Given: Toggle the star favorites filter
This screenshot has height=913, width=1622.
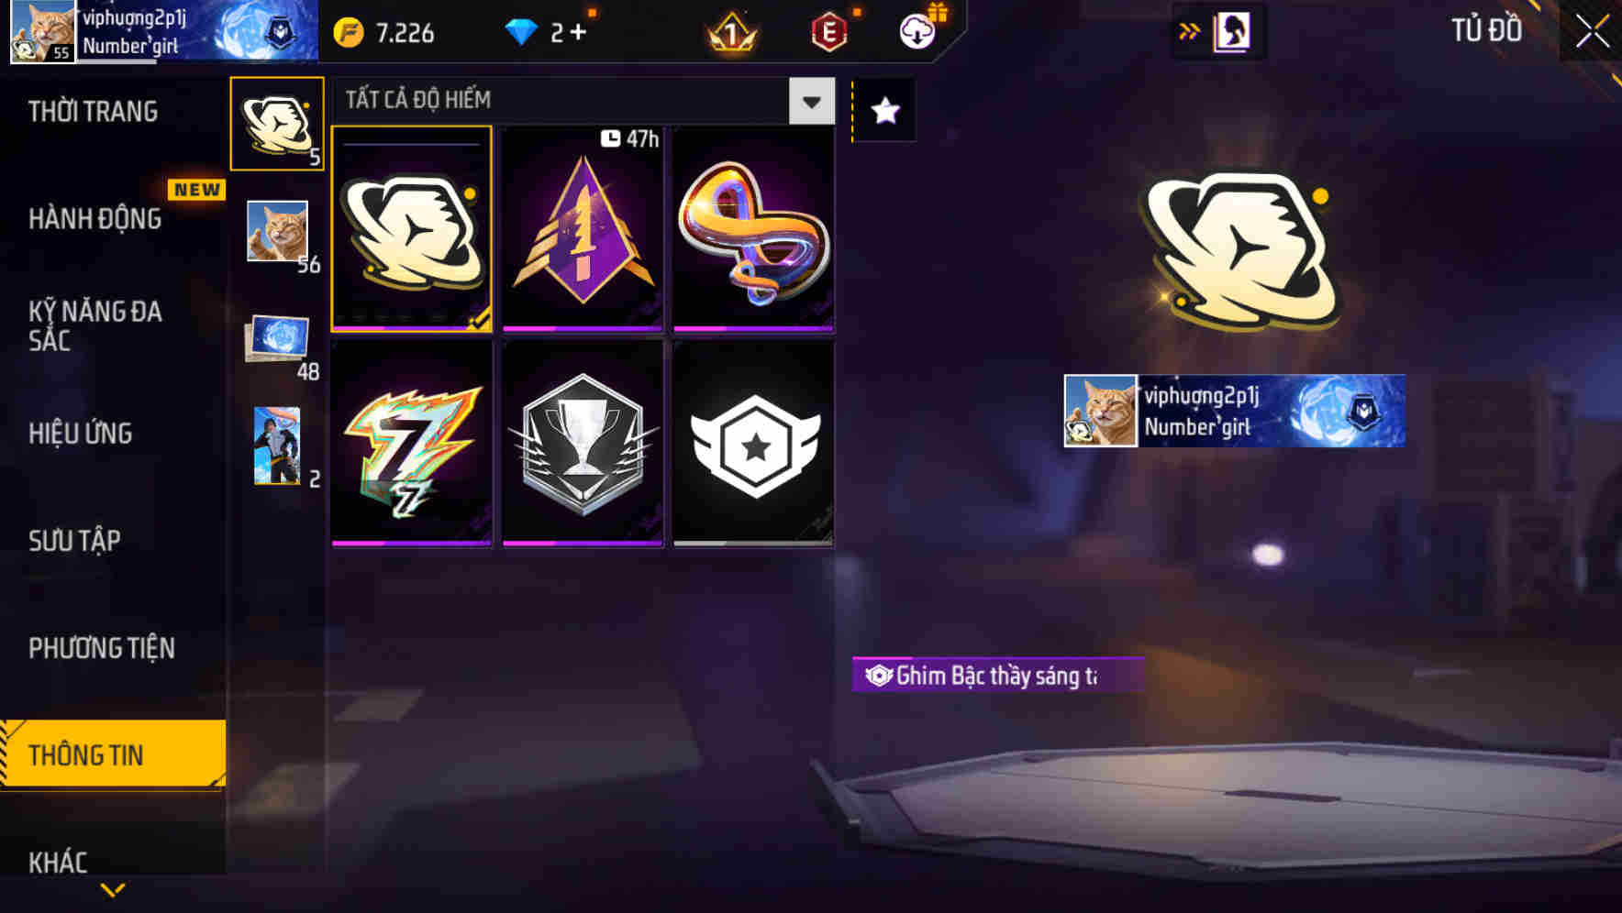Looking at the screenshot, I should 884,111.
